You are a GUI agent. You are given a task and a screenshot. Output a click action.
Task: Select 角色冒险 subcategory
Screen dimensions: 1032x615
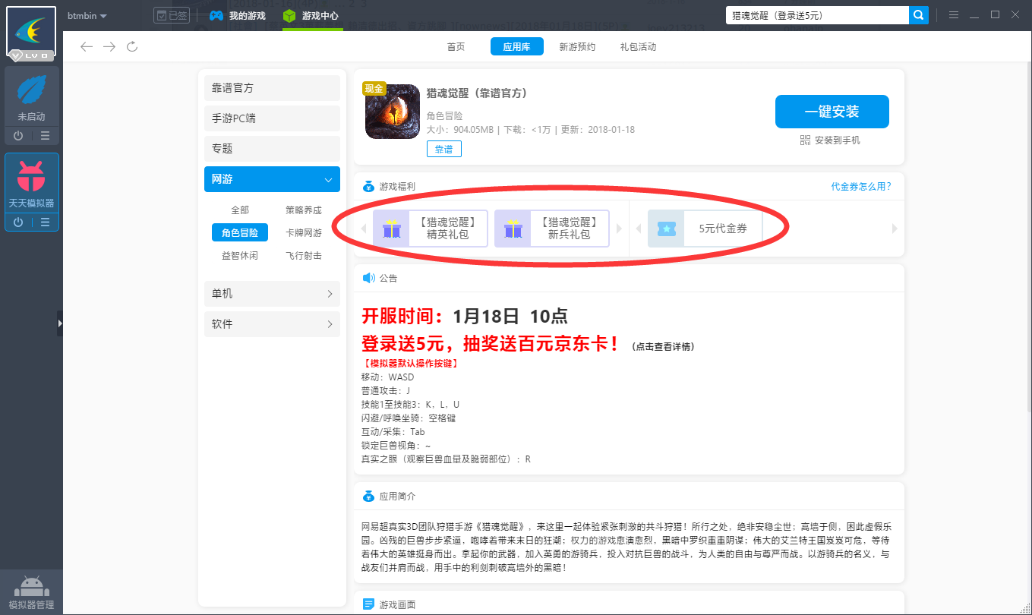240,232
